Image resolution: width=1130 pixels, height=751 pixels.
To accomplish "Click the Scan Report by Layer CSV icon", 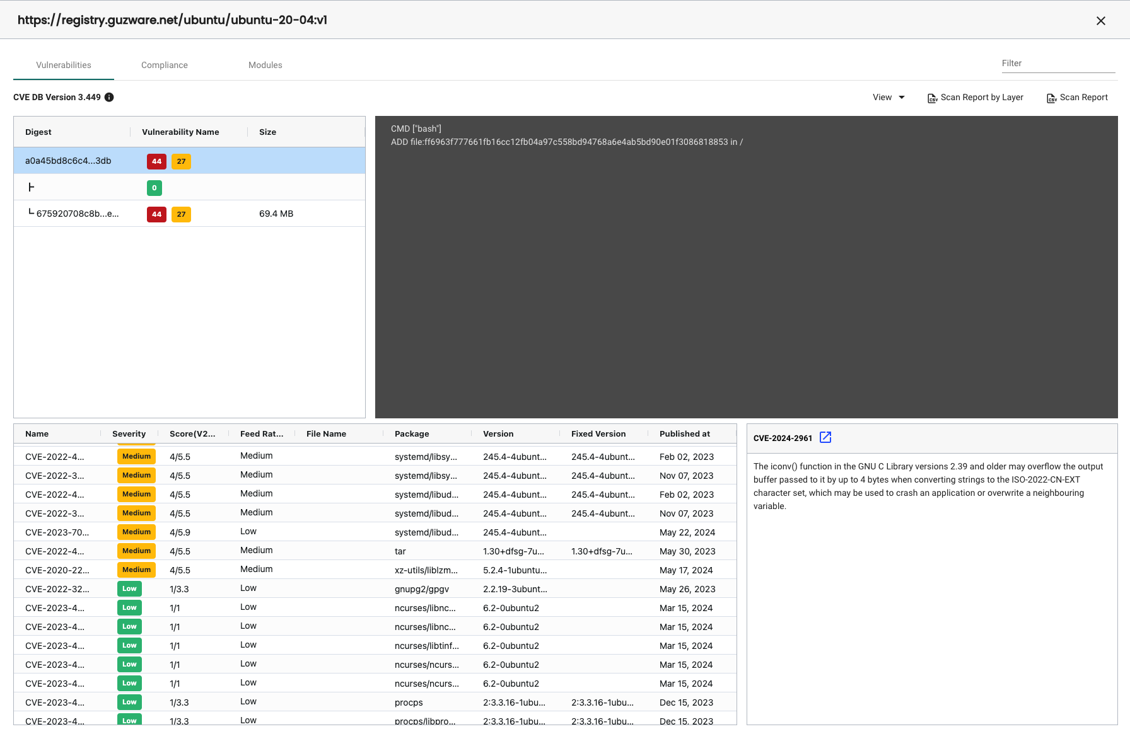I will coord(932,98).
